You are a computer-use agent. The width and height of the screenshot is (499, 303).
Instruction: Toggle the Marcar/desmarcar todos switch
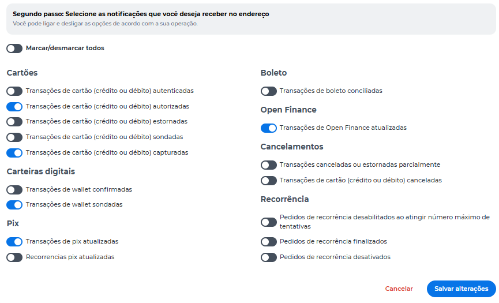(x=14, y=48)
